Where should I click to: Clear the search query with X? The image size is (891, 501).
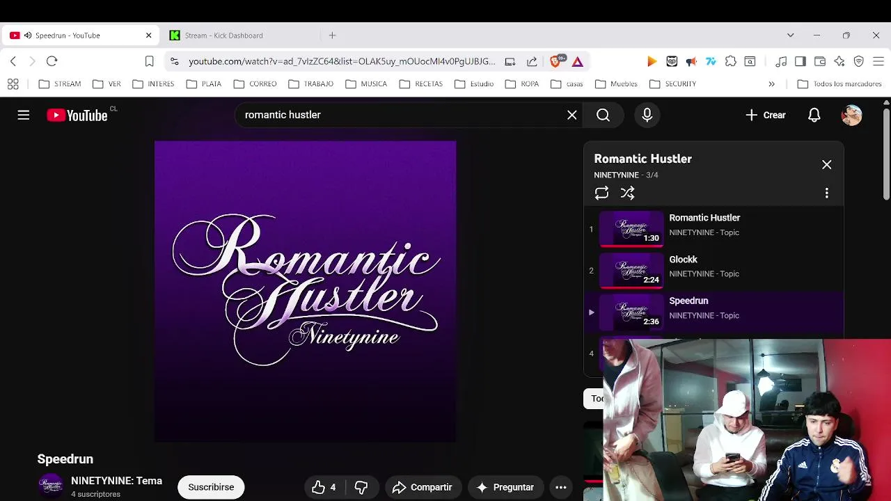point(572,115)
